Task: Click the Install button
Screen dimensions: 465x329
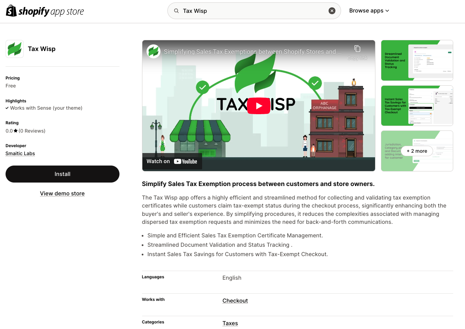Action: pos(63,174)
